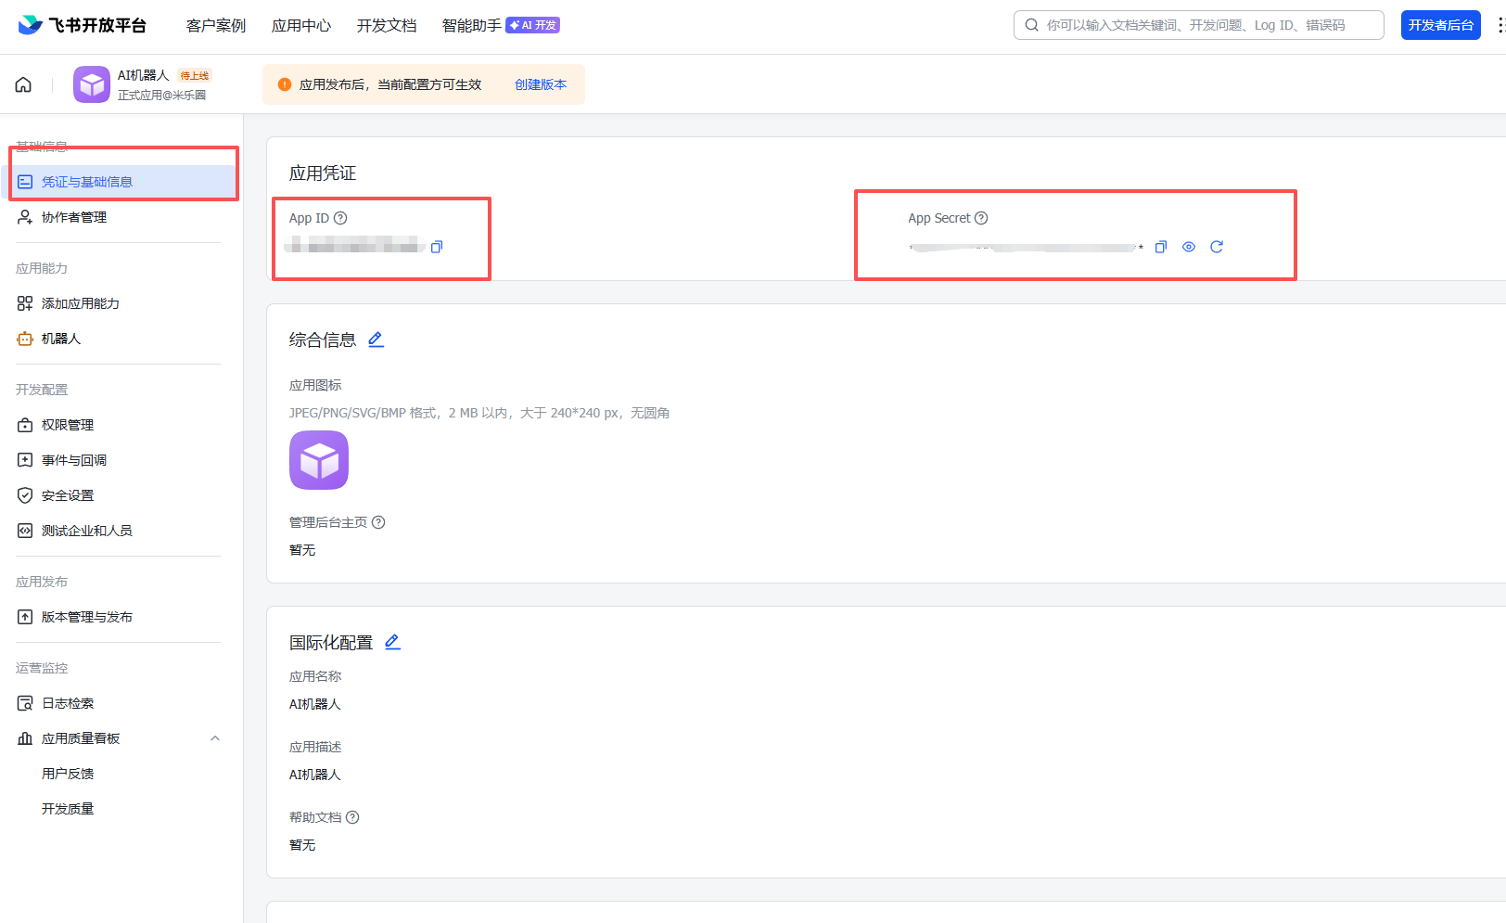1506x923 pixels.
Task: Edit 国际化配置 with the pencil icon
Action: coord(392,642)
